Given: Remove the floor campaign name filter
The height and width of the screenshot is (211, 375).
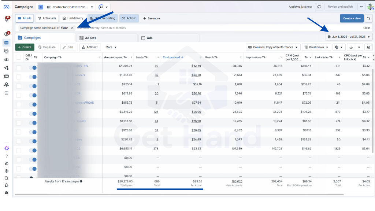Looking at the screenshot, I should (72, 28).
